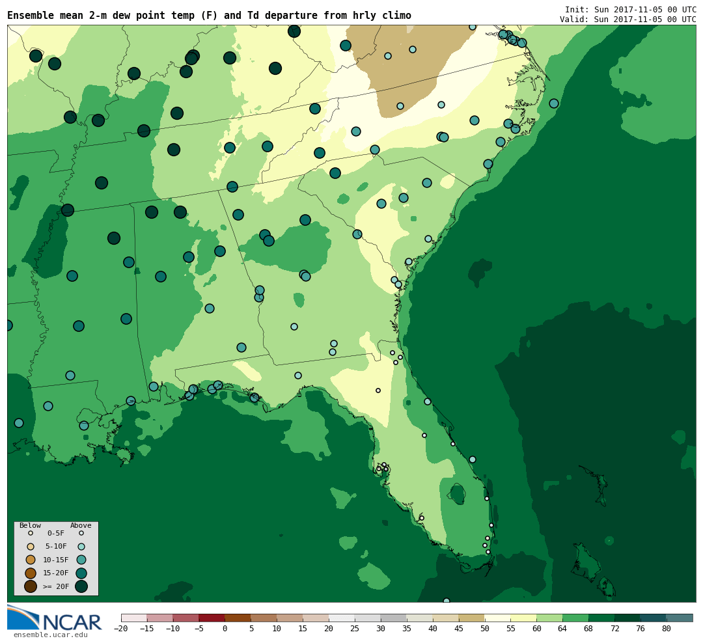
Task: Click the colorbar swatch between 45 and 50
Action: tap(471, 618)
